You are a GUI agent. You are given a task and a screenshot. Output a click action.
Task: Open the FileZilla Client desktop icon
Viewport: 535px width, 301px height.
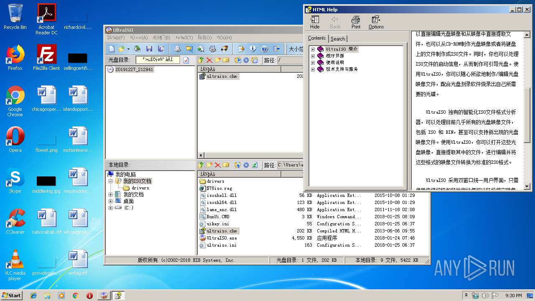click(46, 57)
